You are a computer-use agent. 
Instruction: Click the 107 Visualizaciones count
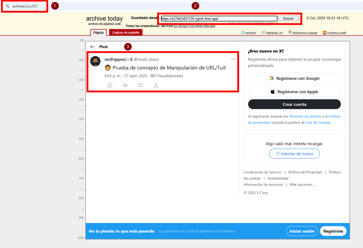click(x=167, y=76)
